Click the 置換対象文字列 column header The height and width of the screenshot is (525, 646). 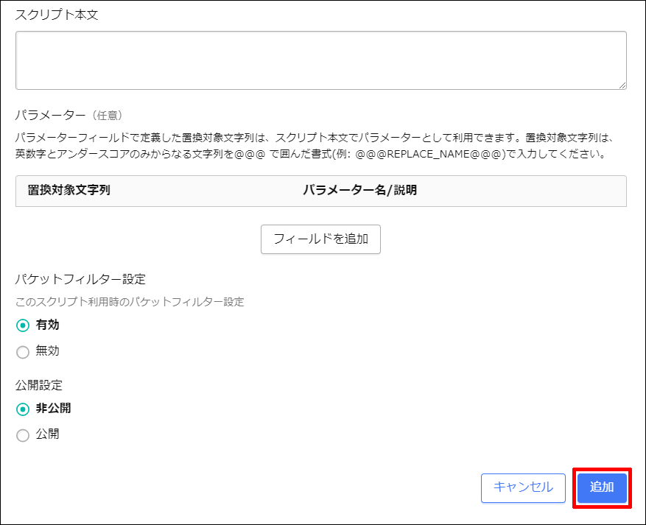tap(69, 190)
